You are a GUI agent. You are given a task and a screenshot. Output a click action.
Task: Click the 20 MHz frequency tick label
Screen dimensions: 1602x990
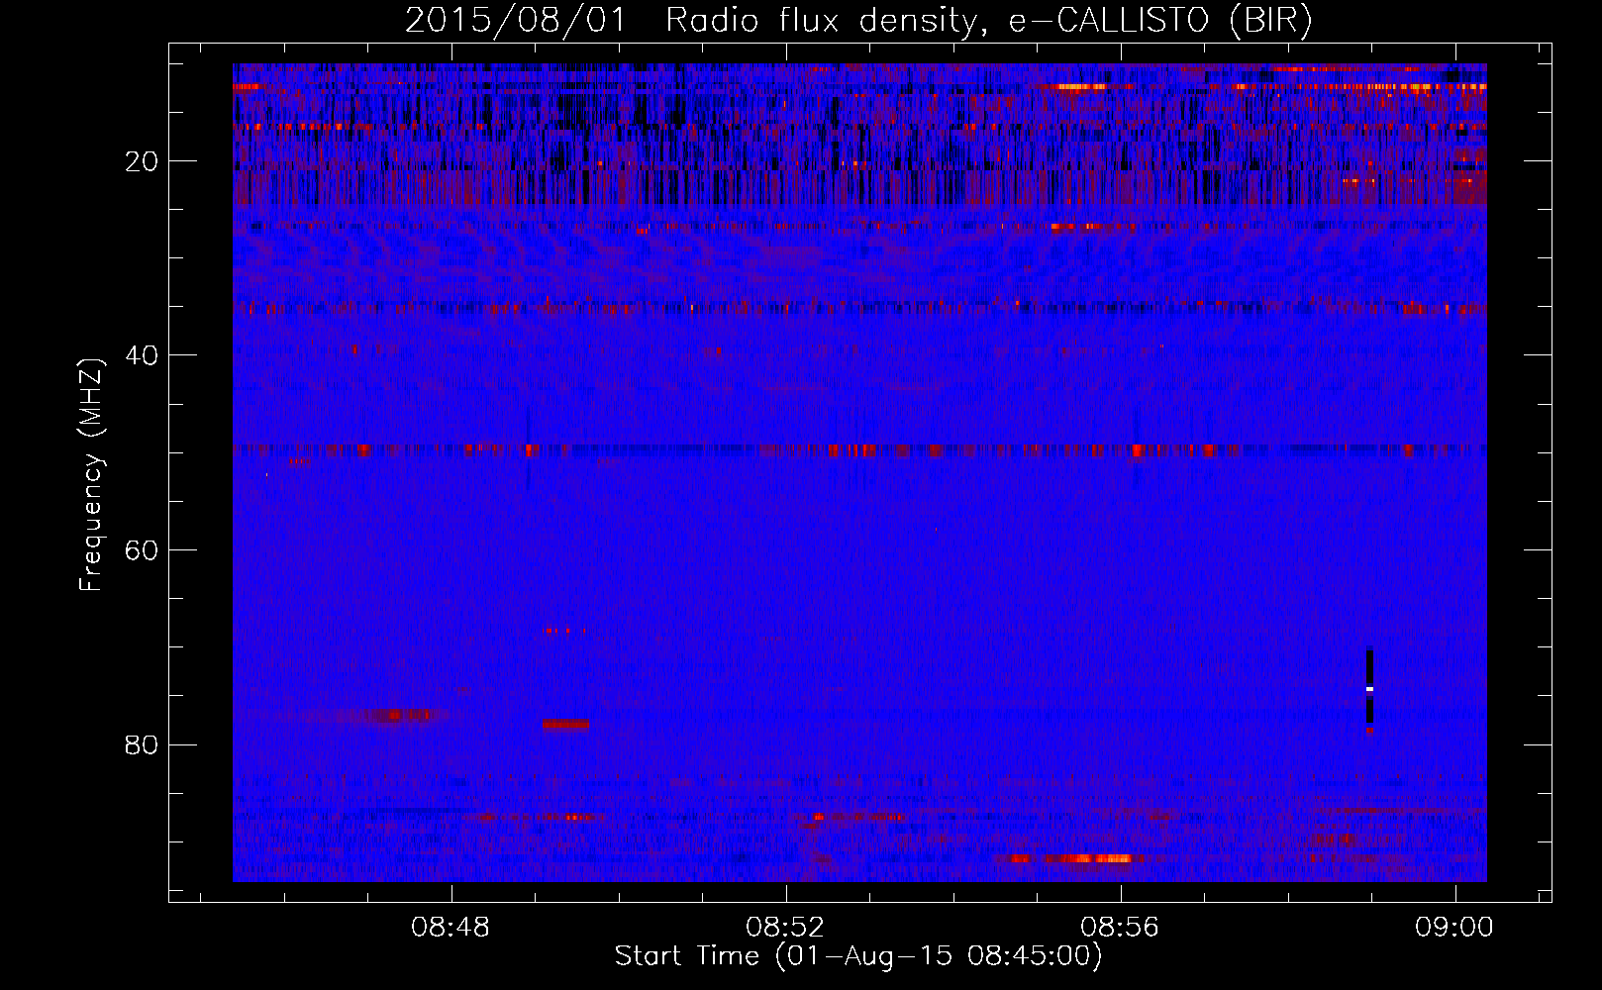tap(142, 161)
